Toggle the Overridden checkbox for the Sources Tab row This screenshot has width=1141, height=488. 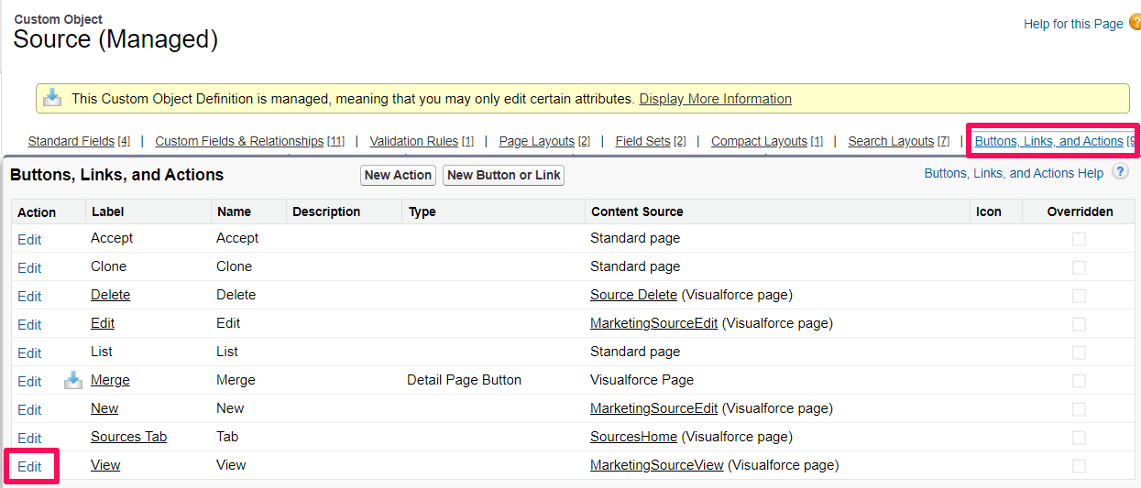click(x=1079, y=438)
